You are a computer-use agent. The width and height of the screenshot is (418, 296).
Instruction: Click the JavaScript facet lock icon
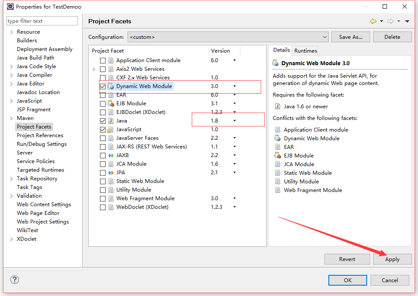(x=110, y=130)
